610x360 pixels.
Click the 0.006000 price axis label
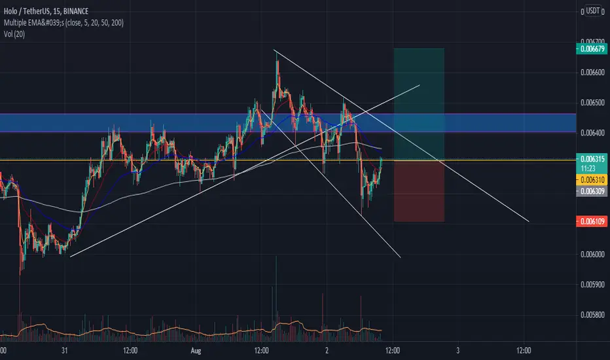pos(592,255)
